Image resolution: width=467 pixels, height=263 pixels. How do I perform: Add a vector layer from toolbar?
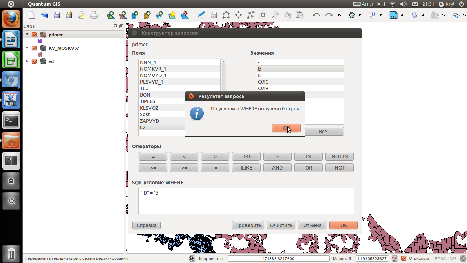click(110, 15)
